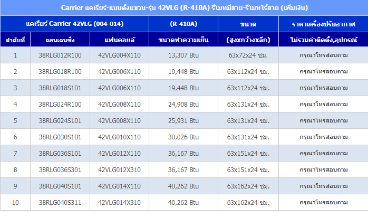Image resolution: width=368 pixels, height=217 pixels.
Task: Click fan coil 42VLG004X110
Action: pyautogui.click(x=120, y=55)
